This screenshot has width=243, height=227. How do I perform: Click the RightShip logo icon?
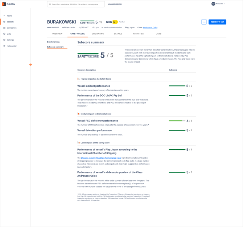point(4,4)
